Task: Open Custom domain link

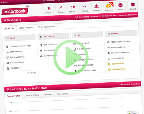Action: [x=118, y=64]
